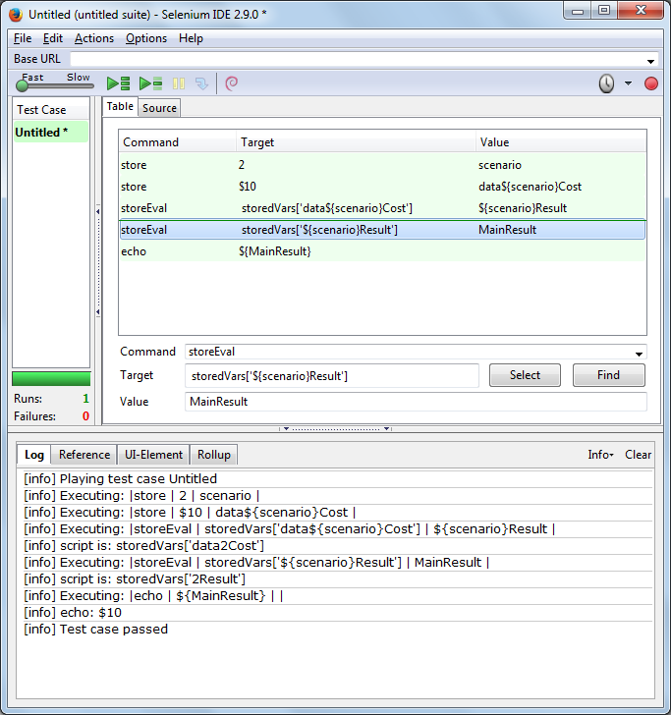The width and height of the screenshot is (671, 715).
Task: Open the Info log level dropdown
Action: coord(600,455)
